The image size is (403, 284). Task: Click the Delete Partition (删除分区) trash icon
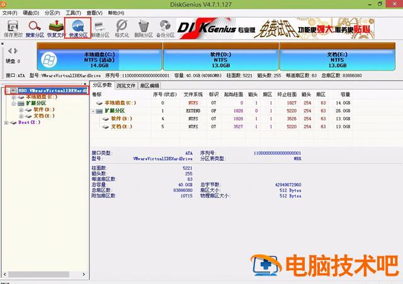(x=144, y=28)
